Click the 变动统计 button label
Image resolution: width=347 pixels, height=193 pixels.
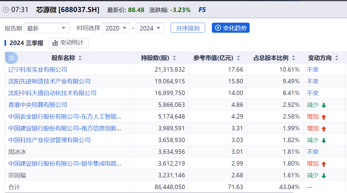coord(72,43)
